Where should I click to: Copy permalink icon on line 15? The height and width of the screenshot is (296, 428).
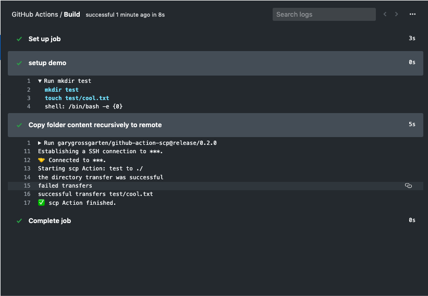(x=408, y=186)
